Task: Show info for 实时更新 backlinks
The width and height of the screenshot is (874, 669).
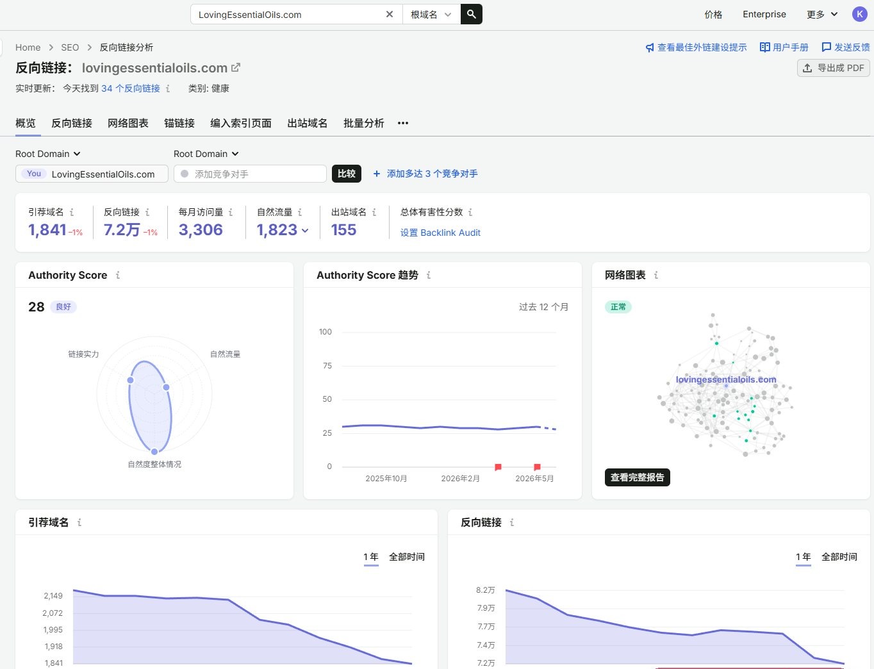Action: click(168, 88)
